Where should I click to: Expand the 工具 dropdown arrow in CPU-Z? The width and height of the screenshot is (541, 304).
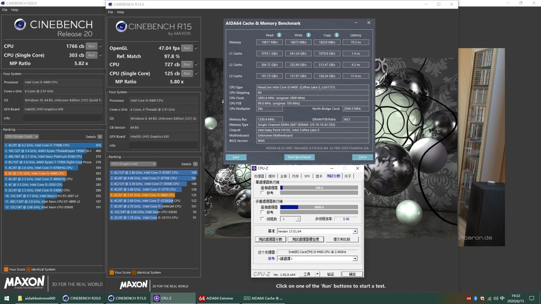click(x=317, y=274)
